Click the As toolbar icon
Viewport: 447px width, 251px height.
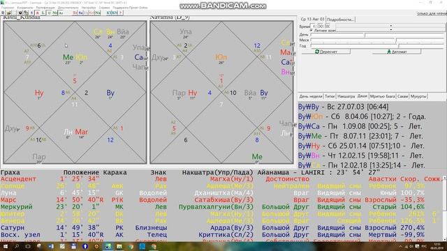61,13
